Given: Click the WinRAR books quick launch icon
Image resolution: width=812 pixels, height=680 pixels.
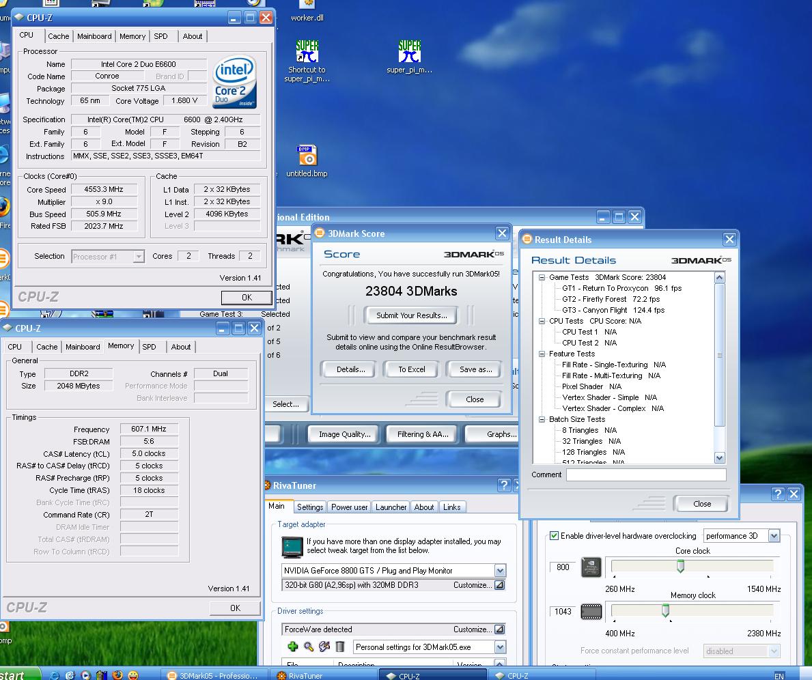Looking at the screenshot, I should tap(102, 675).
